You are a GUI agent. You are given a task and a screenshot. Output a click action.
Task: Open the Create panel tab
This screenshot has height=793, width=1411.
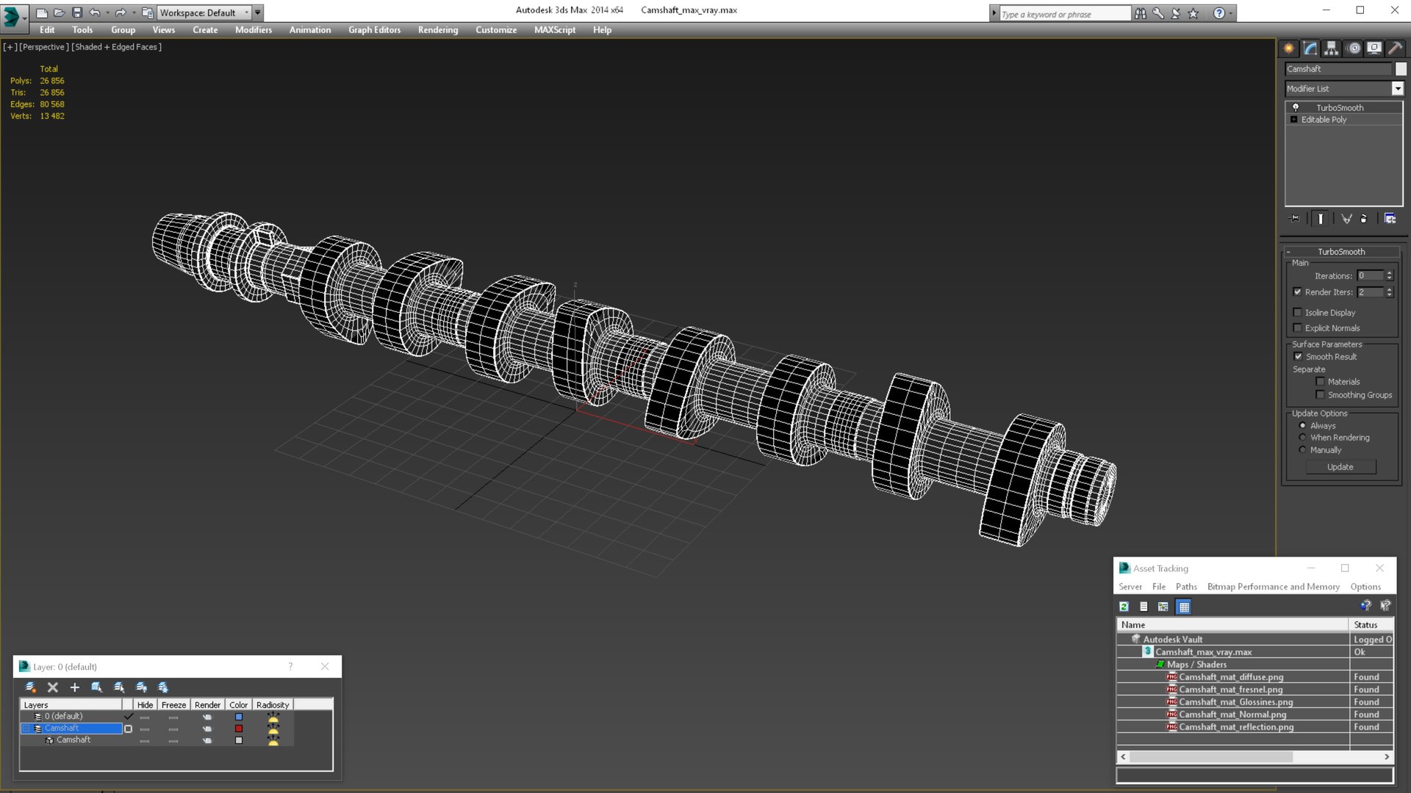pos(1289,48)
